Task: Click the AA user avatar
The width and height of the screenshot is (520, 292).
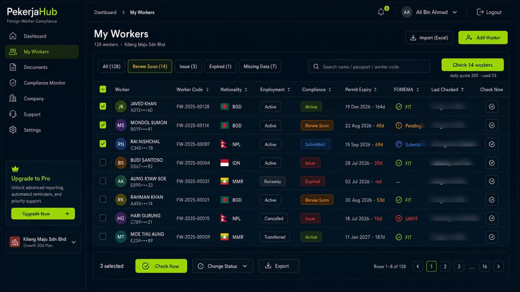Action: coord(407,12)
